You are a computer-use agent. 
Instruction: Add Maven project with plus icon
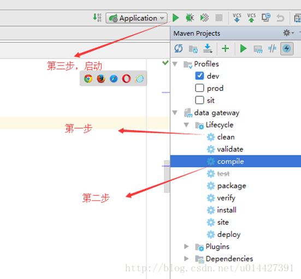point(226,49)
